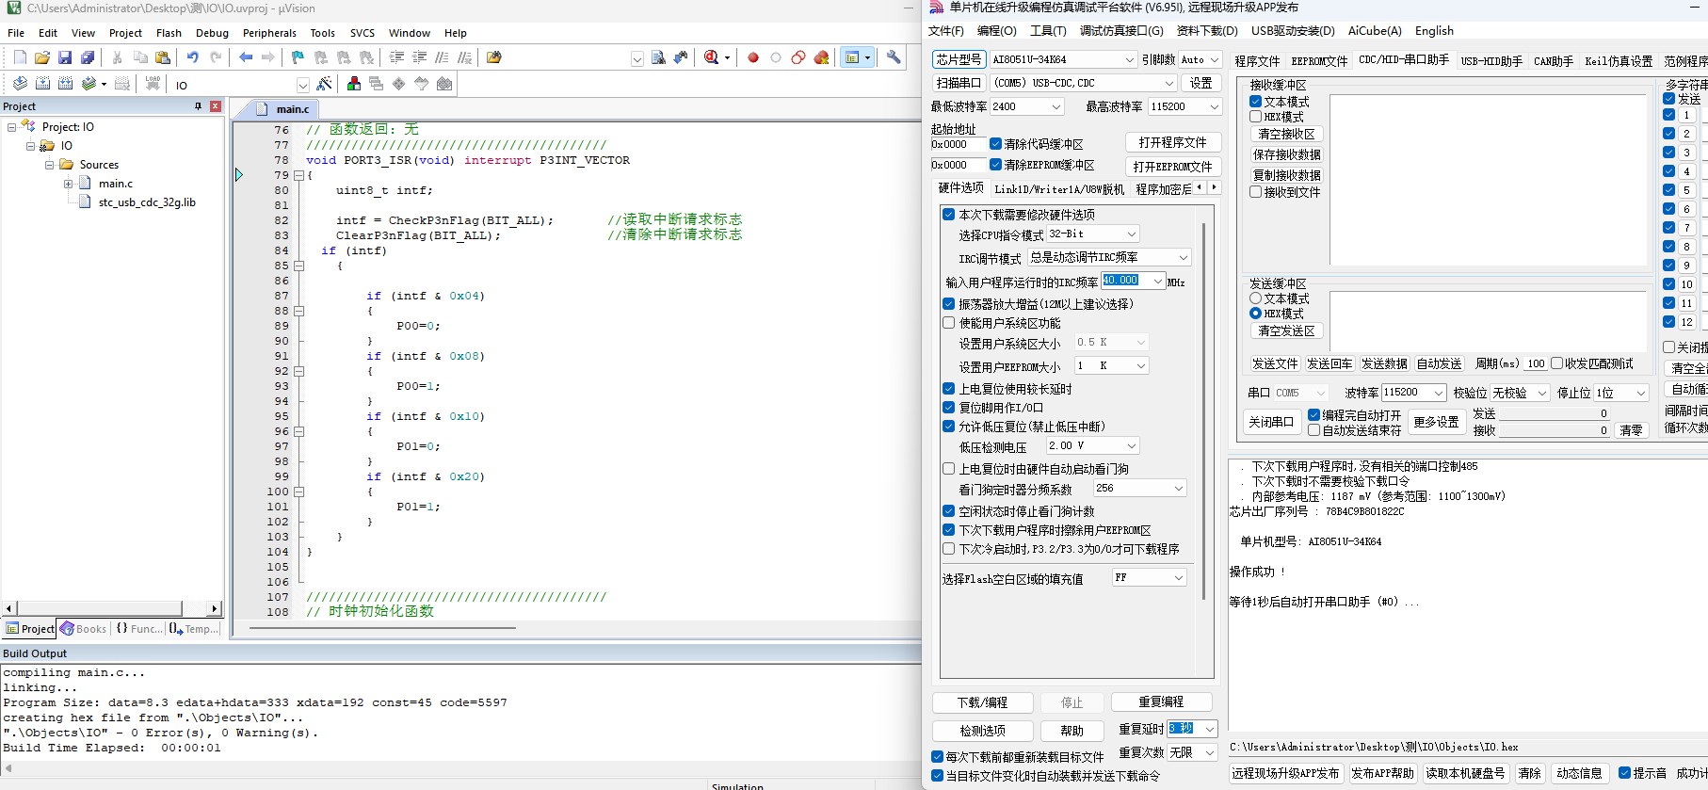
Task: Click 重复编程 button
Action: [x=1161, y=702]
